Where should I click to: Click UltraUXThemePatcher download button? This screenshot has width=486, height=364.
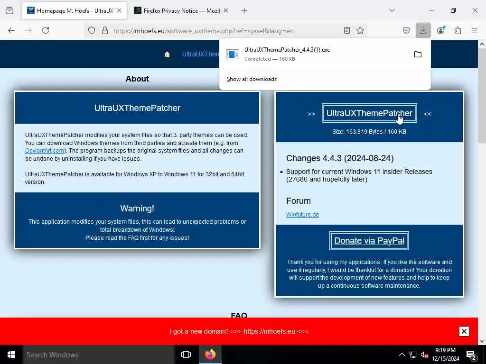point(369,113)
